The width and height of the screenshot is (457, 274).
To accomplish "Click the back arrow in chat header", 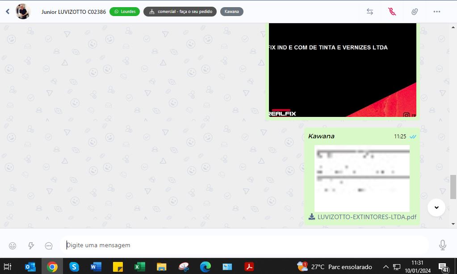I will point(8,12).
